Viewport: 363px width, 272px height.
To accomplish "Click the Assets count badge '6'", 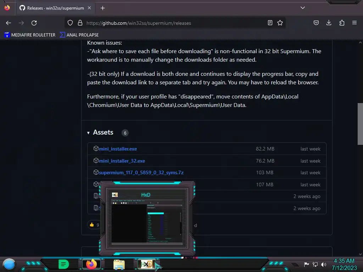I will click(125, 133).
